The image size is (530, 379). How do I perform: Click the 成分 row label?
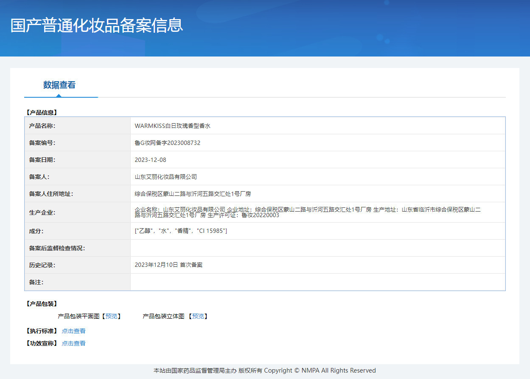click(x=36, y=231)
